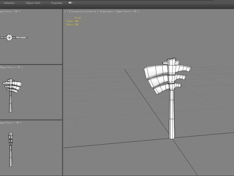This screenshot has height=176, width=234.
Task: Open the Object Paint ribbon tab
Action: [33, 3]
